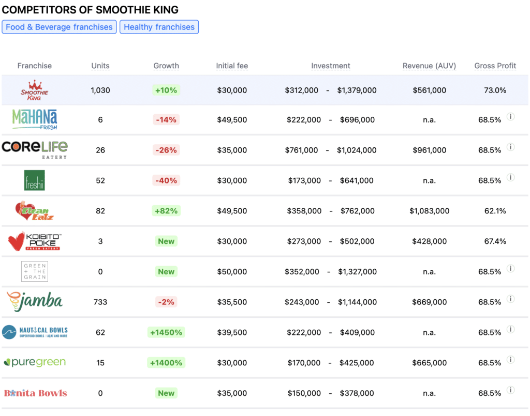Click the $35,500 initial fee value
The image size is (530, 416).
pos(232,302)
